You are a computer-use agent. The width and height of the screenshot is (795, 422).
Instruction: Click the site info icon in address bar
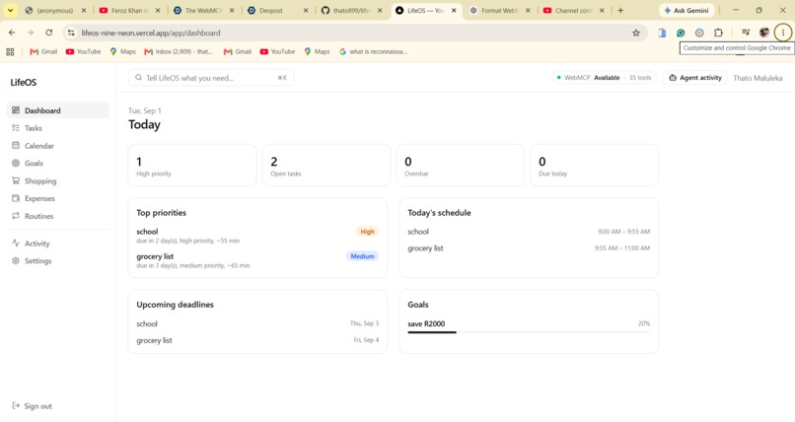click(x=71, y=33)
